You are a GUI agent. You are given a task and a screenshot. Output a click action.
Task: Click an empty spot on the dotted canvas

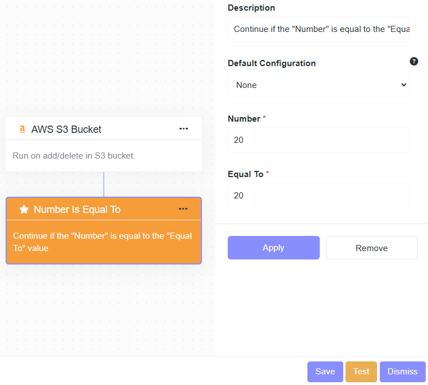(107, 314)
